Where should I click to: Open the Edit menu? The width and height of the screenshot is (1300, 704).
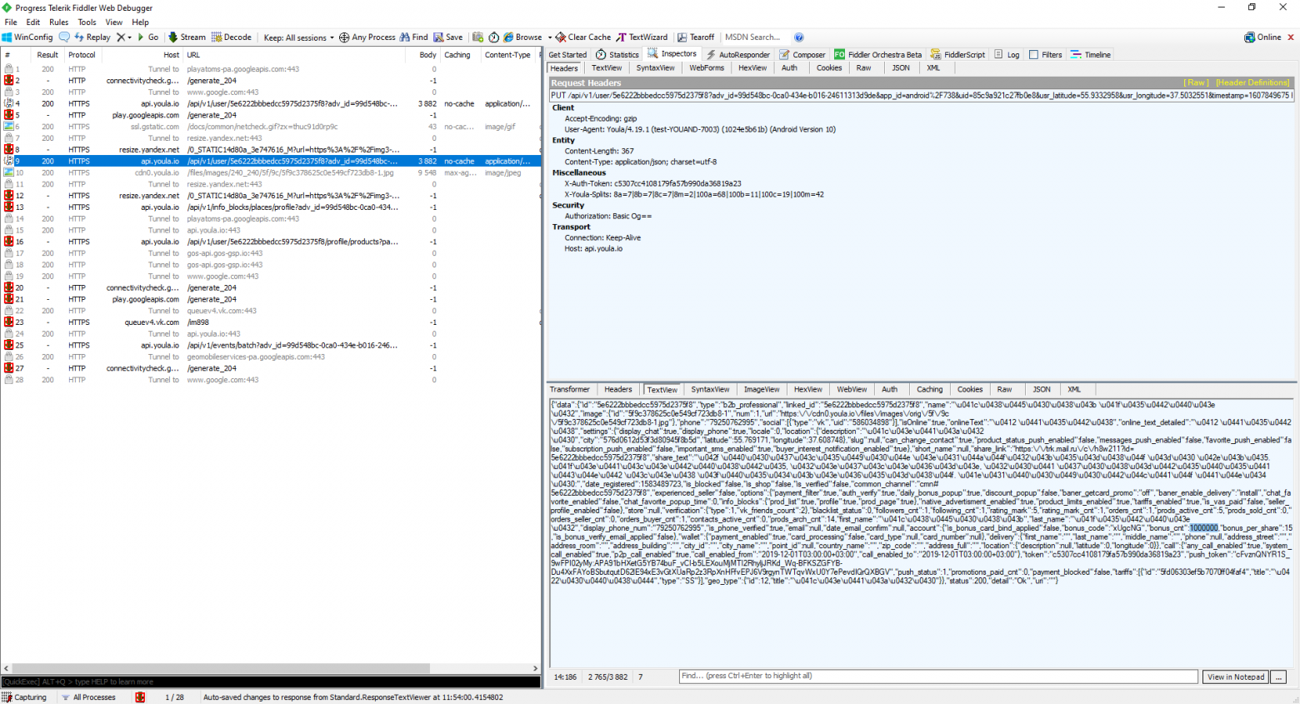33,22
